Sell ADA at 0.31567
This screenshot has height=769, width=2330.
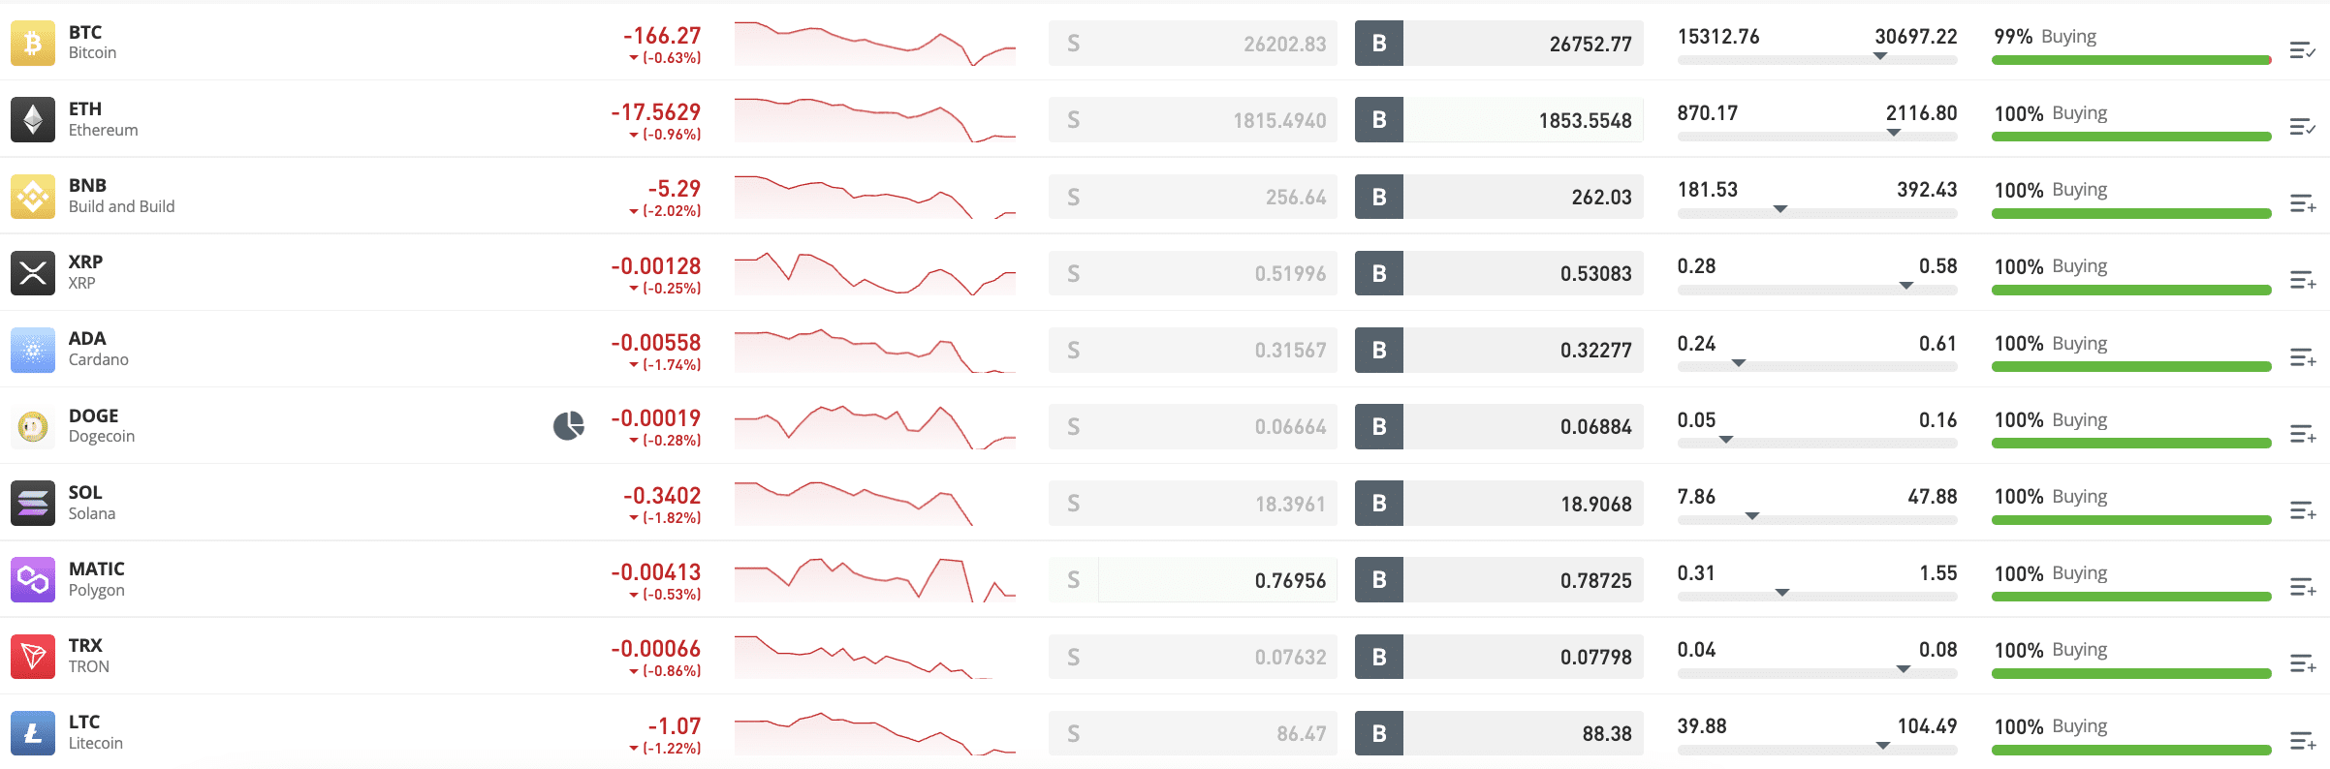[x=1193, y=350]
